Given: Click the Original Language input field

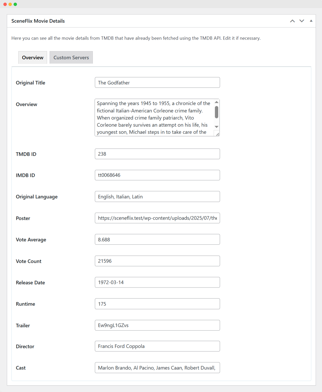Looking at the screenshot, I should (157, 197).
